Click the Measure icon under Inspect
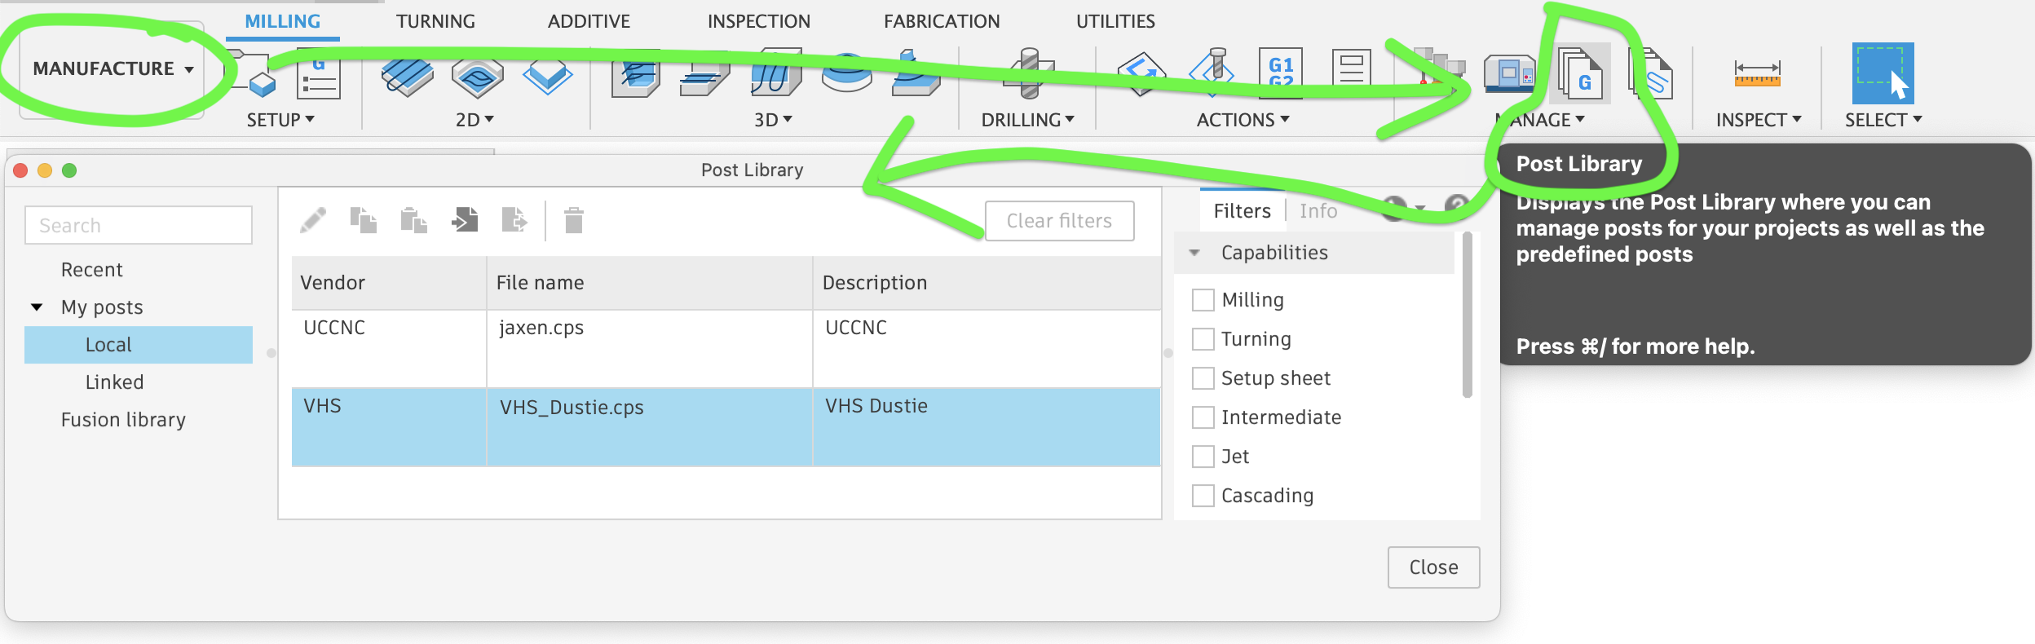Screen dimensions: 2035x644 tap(1757, 73)
